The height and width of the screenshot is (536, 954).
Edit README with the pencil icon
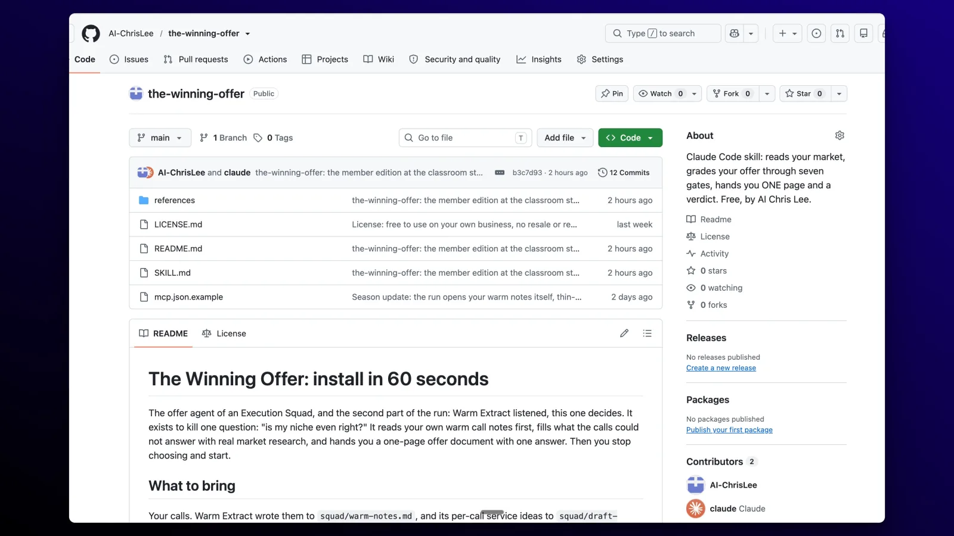(x=624, y=334)
